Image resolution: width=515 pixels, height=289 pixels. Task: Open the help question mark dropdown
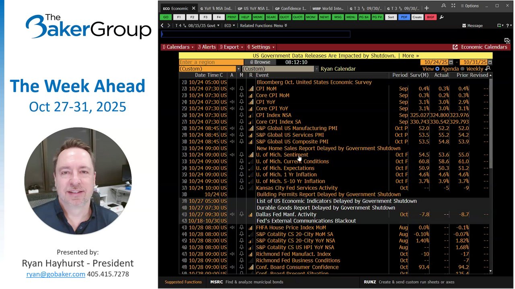(509, 26)
